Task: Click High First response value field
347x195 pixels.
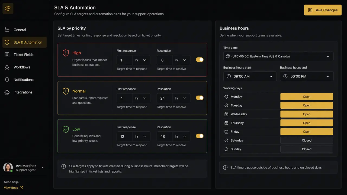Action: 125,60
